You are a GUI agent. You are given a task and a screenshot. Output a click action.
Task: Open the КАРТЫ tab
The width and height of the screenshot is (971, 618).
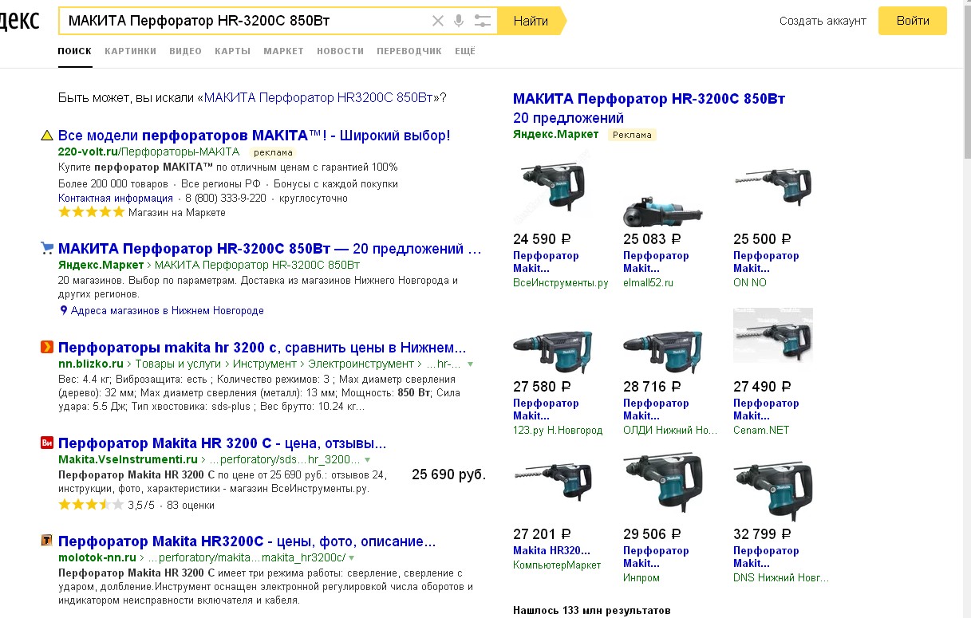[232, 51]
